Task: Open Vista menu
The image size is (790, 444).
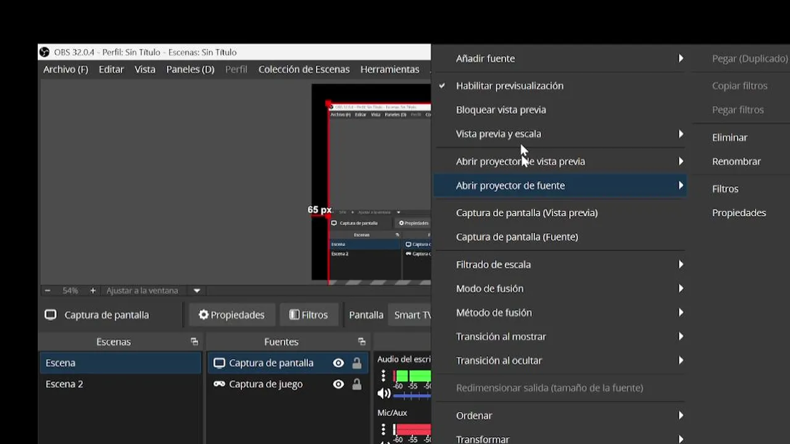Action: 145,70
